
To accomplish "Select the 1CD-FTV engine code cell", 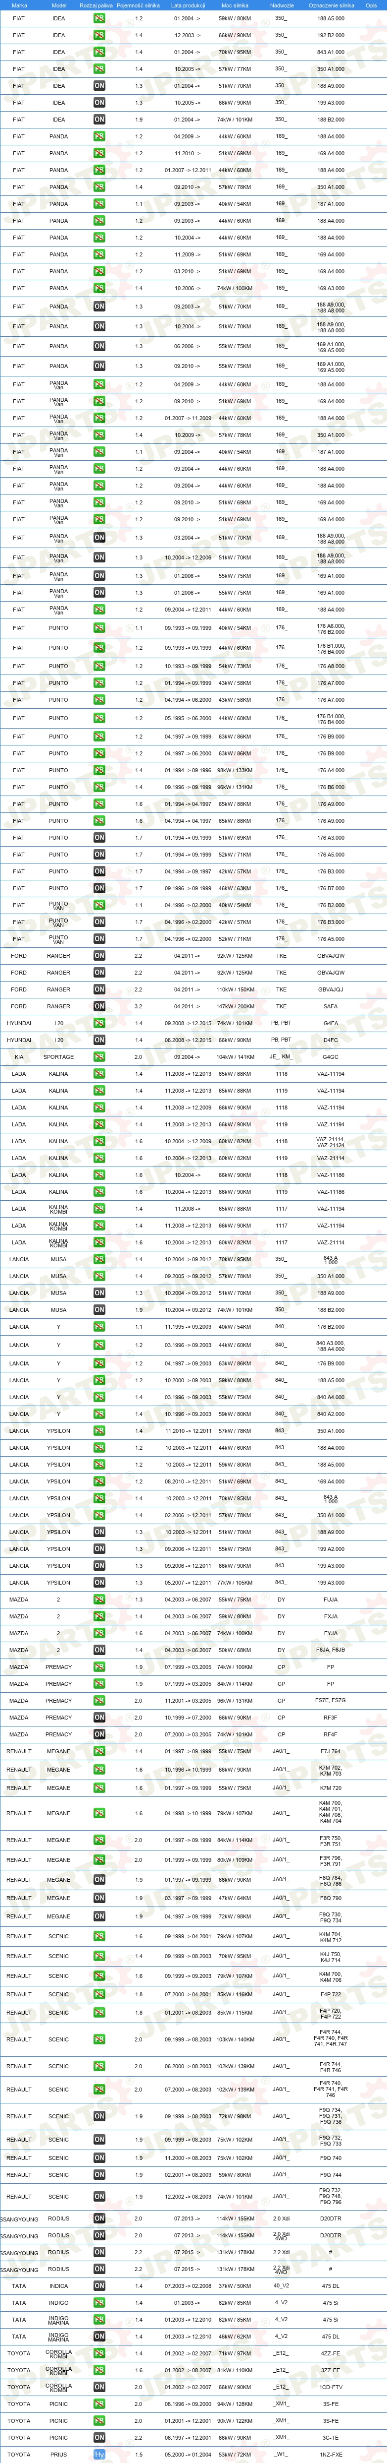I will pos(331,2387).
